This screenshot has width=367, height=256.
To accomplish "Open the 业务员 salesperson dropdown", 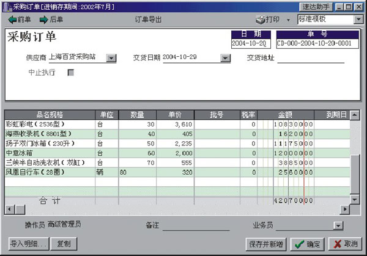I will [x=337, y=225].
